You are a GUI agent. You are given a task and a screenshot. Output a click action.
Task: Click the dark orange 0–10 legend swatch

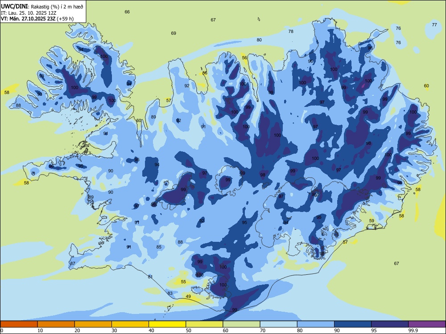pyautogui.click(x=19, y=324)
